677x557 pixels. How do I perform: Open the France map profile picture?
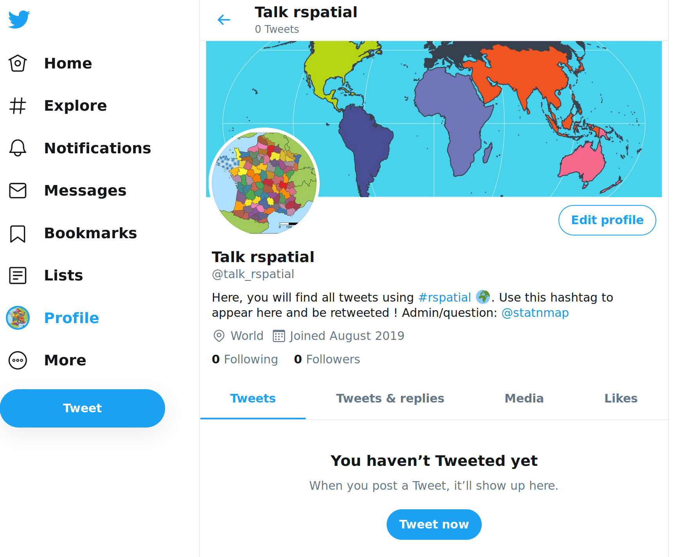264,183
